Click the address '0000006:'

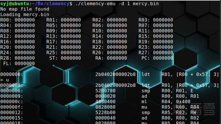pos(12,91)
